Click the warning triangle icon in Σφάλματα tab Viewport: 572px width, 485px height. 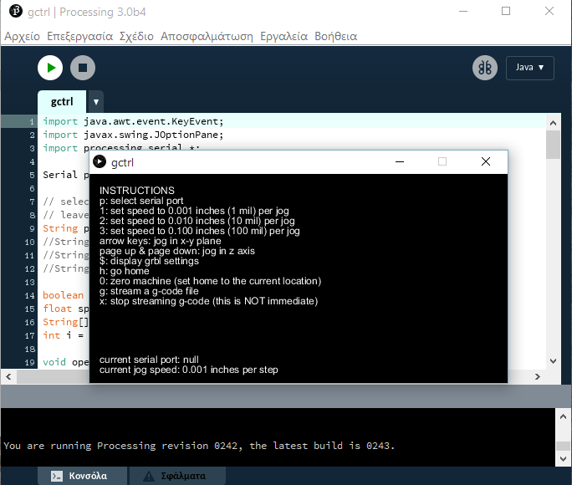149,476
